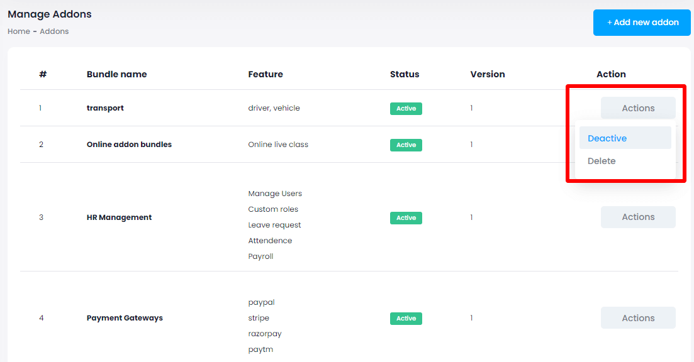Click version number in HR Management row

[471, 217]
